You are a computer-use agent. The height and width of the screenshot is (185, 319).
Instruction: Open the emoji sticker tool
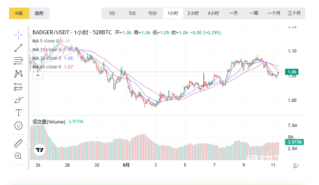click(x=18, y=126)
